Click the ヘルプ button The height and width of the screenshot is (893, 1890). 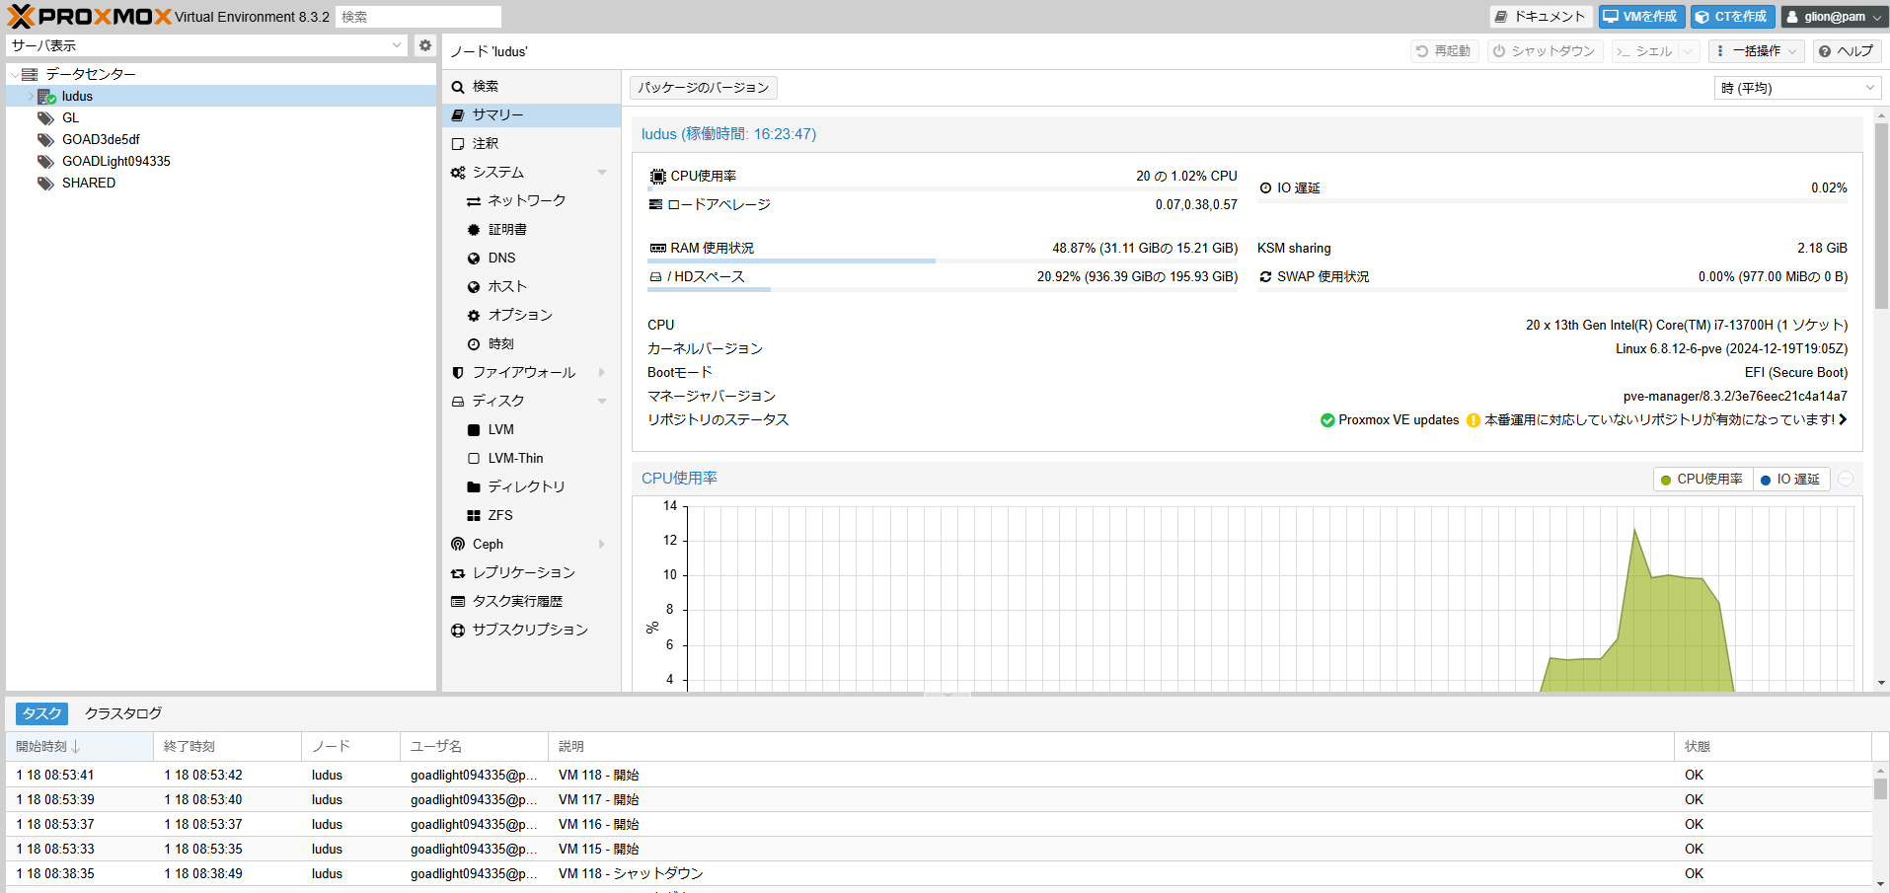coord(1846,51)
